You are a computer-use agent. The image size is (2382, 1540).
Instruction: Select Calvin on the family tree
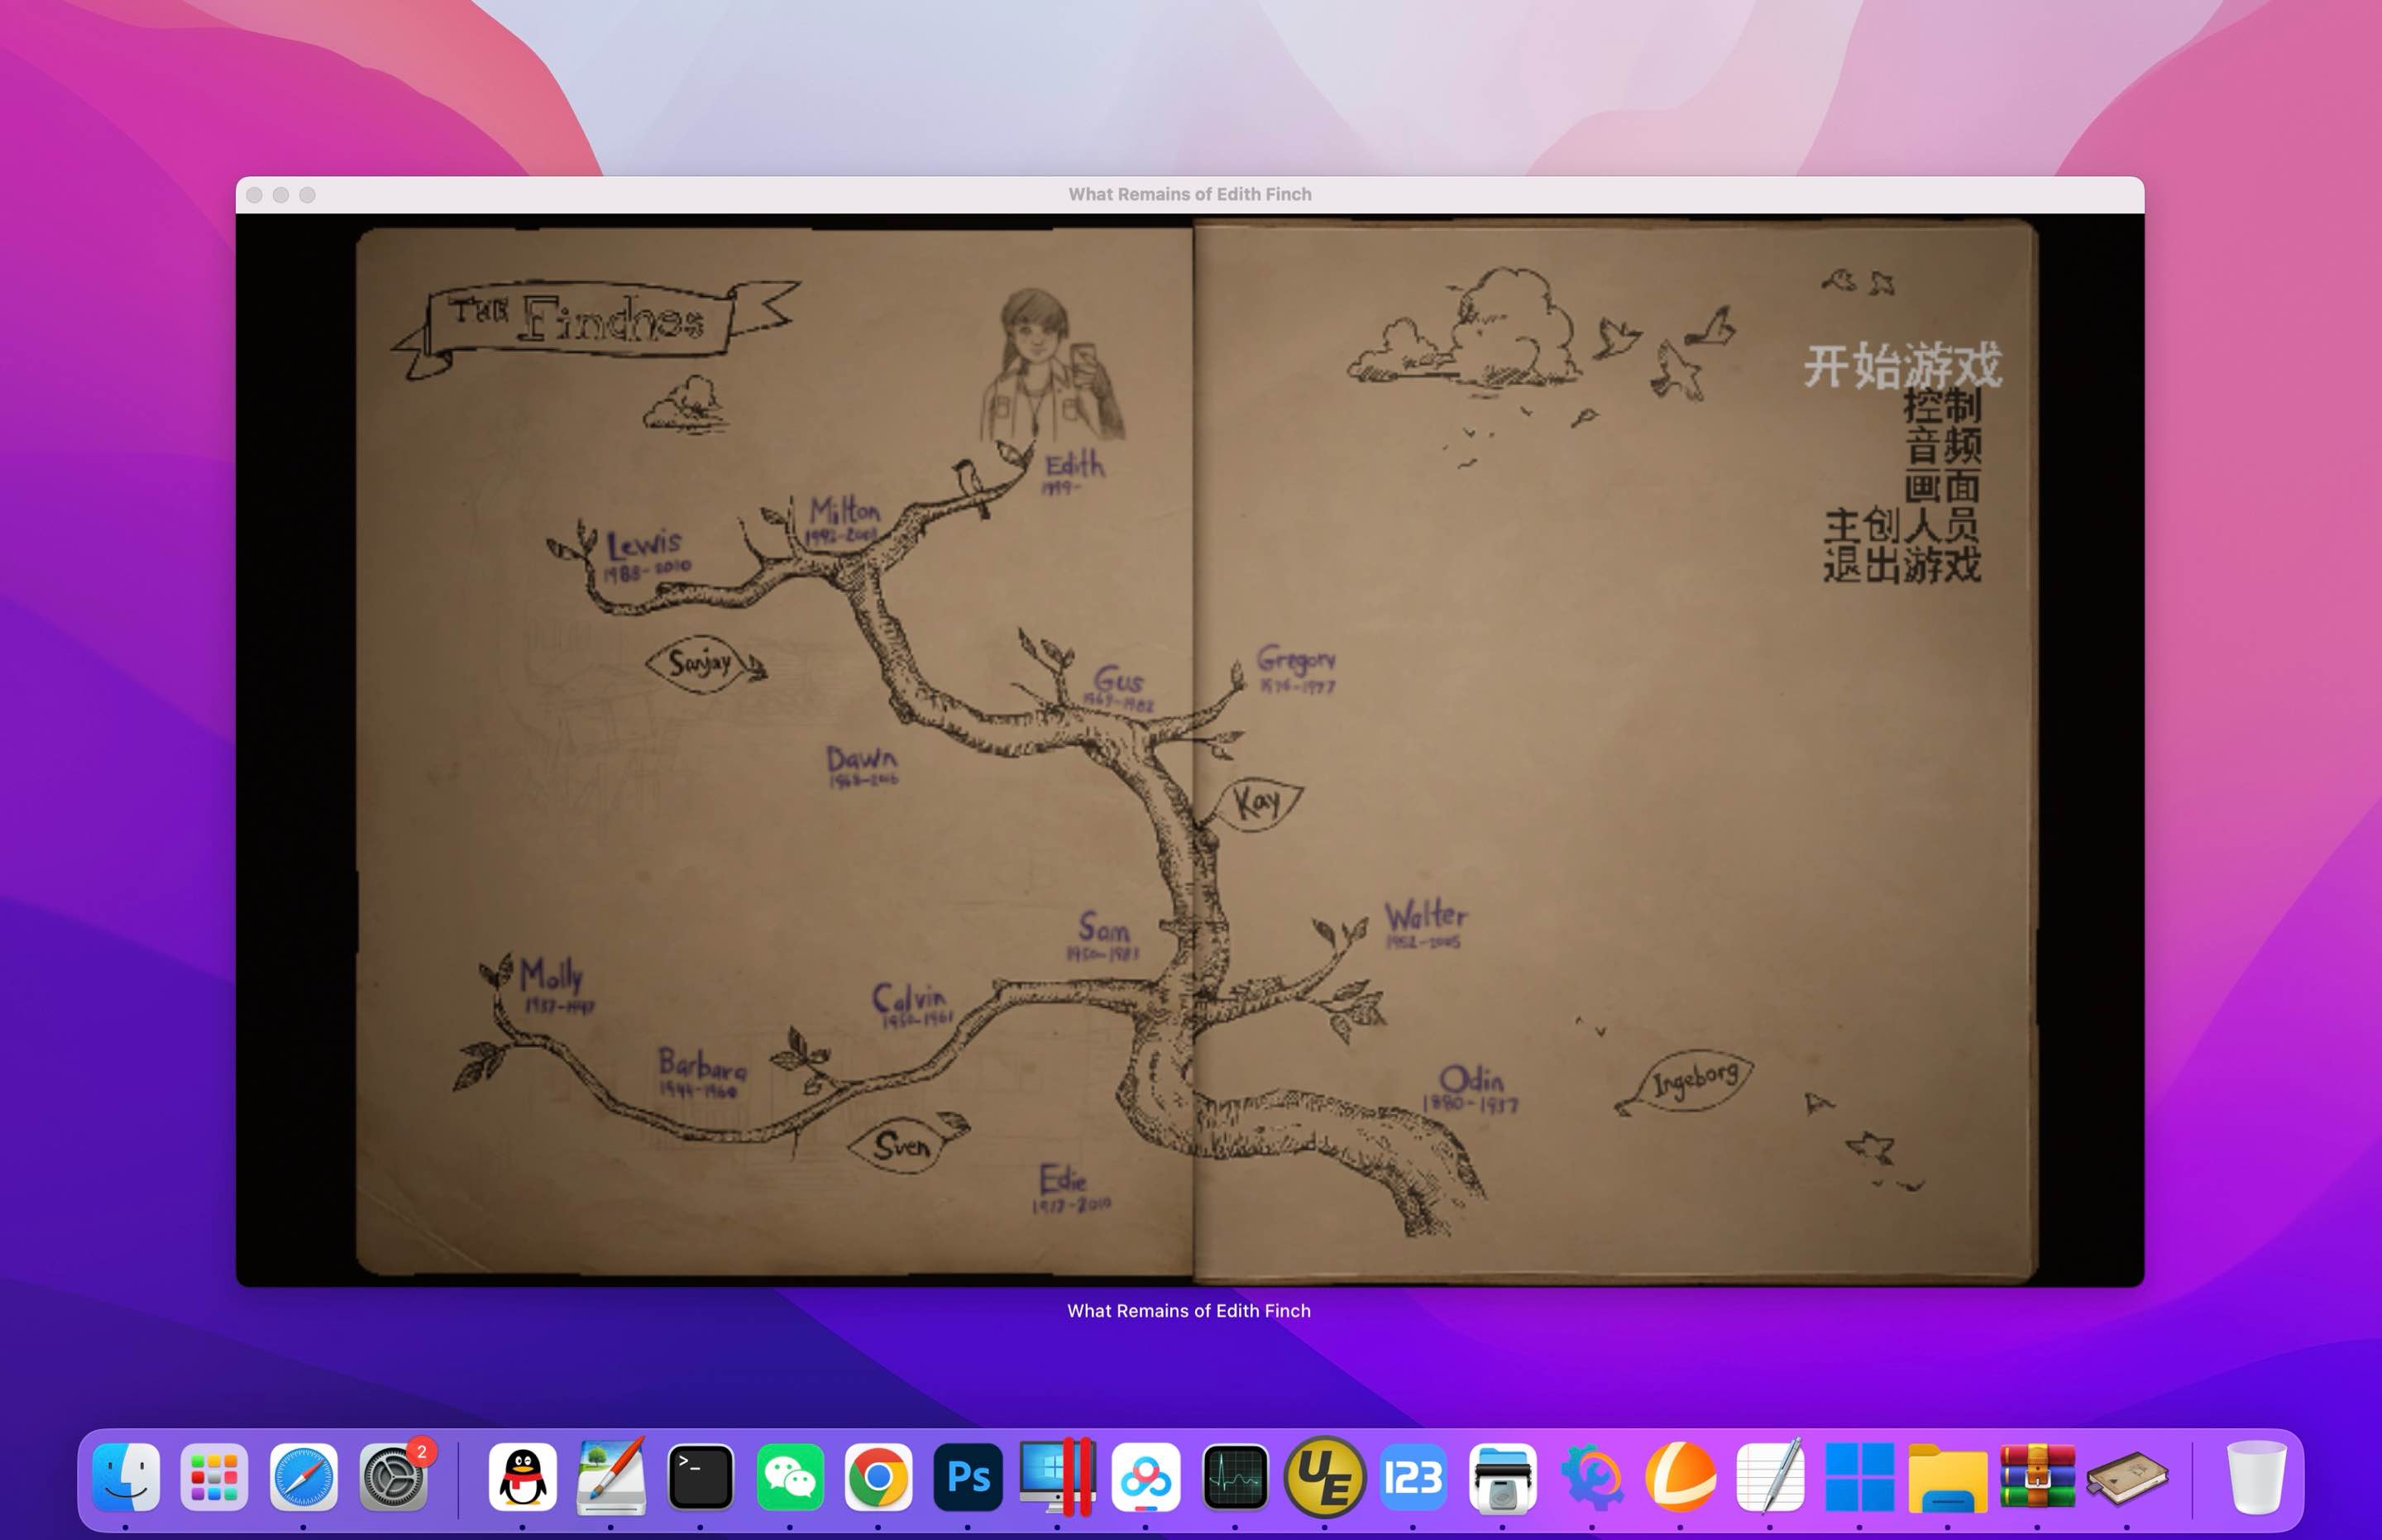coord(909,997)
